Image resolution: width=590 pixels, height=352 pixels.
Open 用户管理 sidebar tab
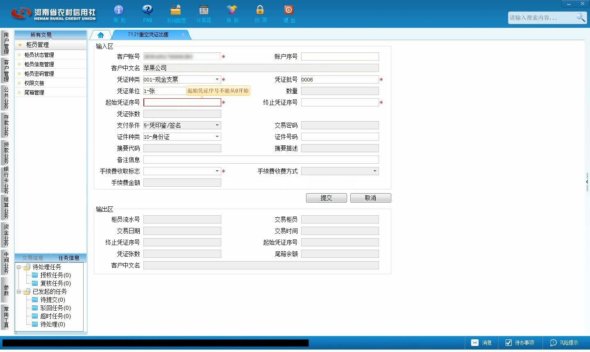click(x=6, y=43)
